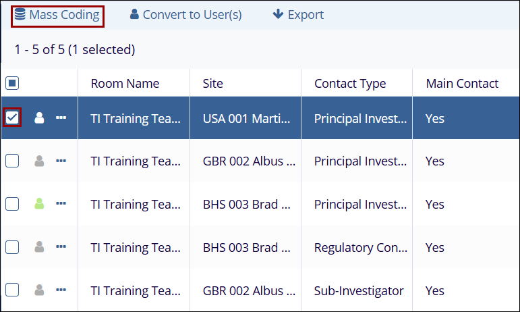Click the green user icon in the third row
Screen dimensions: 520x312
coord(39,204)
